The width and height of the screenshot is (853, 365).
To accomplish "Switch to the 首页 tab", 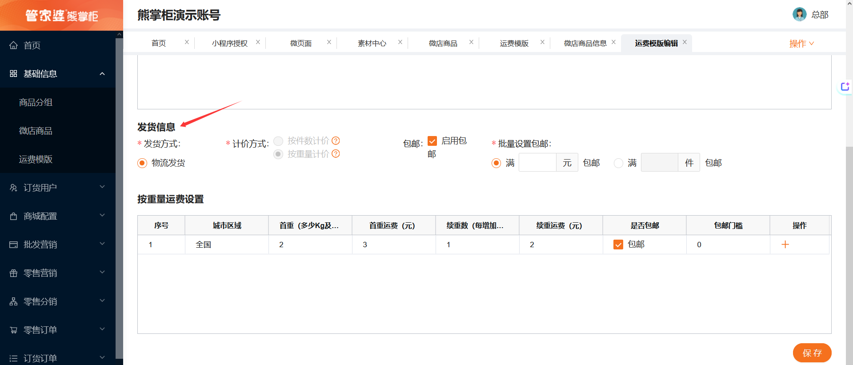I will (159, 43).
